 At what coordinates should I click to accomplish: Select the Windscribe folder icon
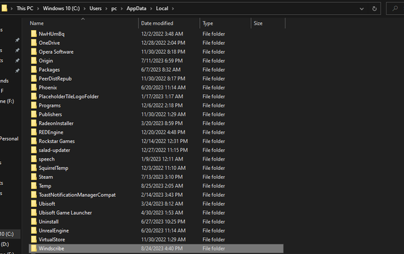(x=34, y=249)
